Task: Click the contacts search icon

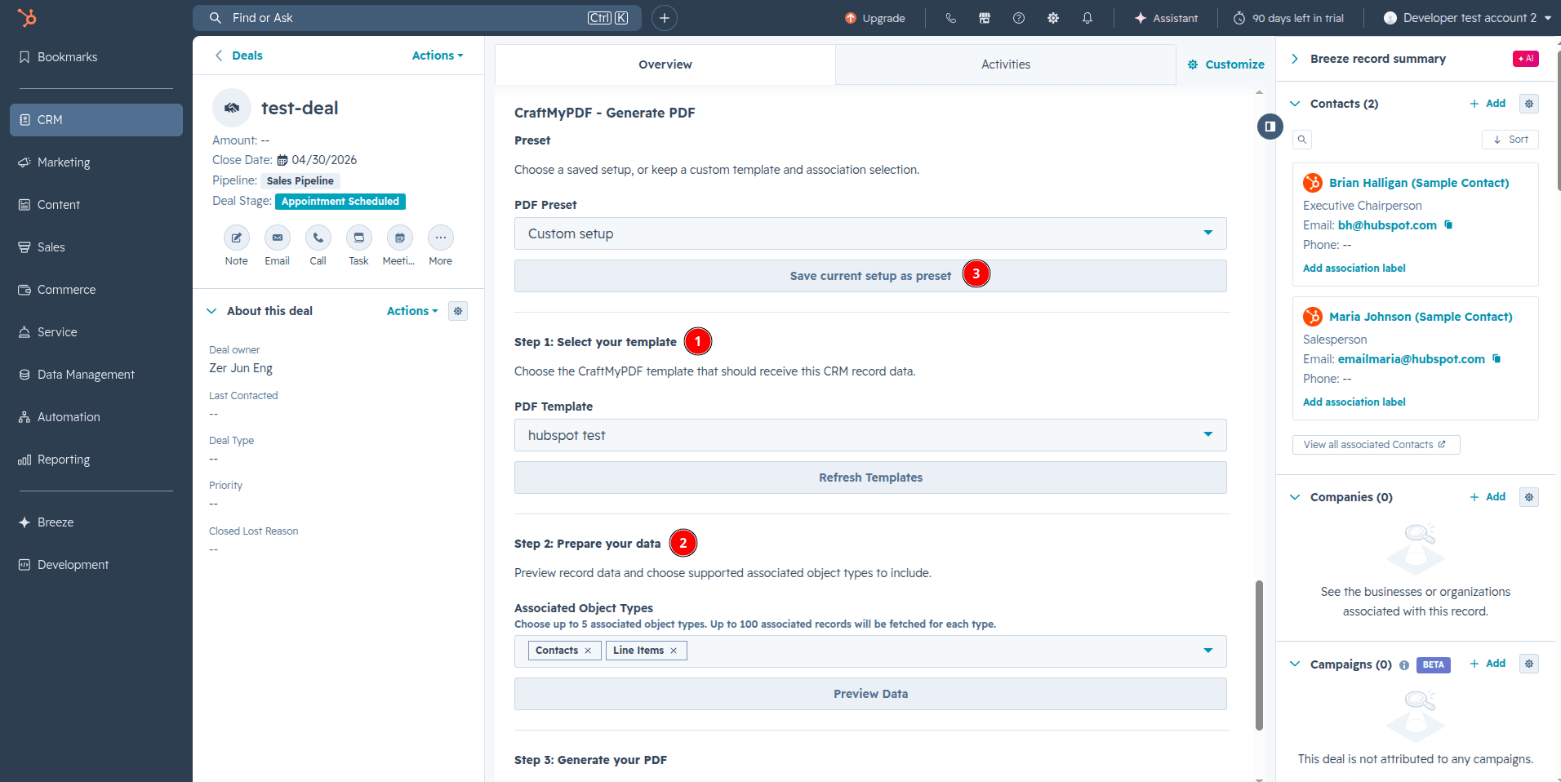Action: (x=1302, y=140)
